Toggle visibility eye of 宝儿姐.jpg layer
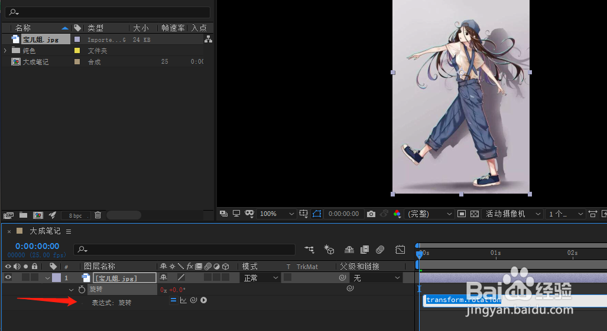 click(x=8, y=277)
